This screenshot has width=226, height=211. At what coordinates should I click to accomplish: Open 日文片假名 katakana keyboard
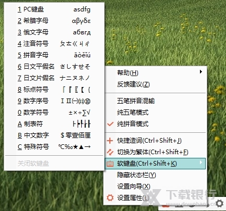point(54,78)
